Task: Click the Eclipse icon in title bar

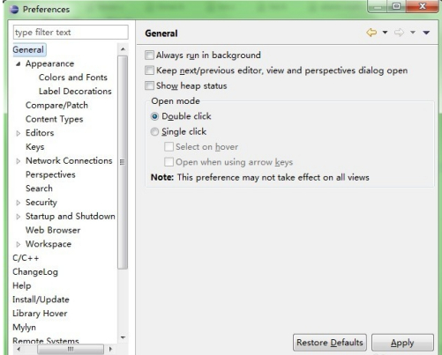Action: point(14,10)
